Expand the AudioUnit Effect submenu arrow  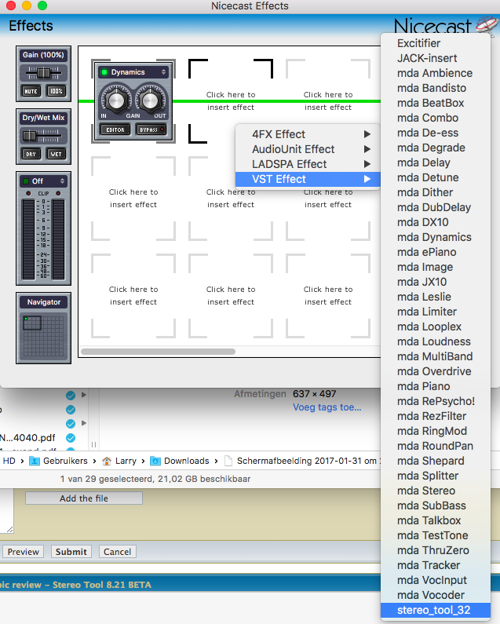coord(367,149)
